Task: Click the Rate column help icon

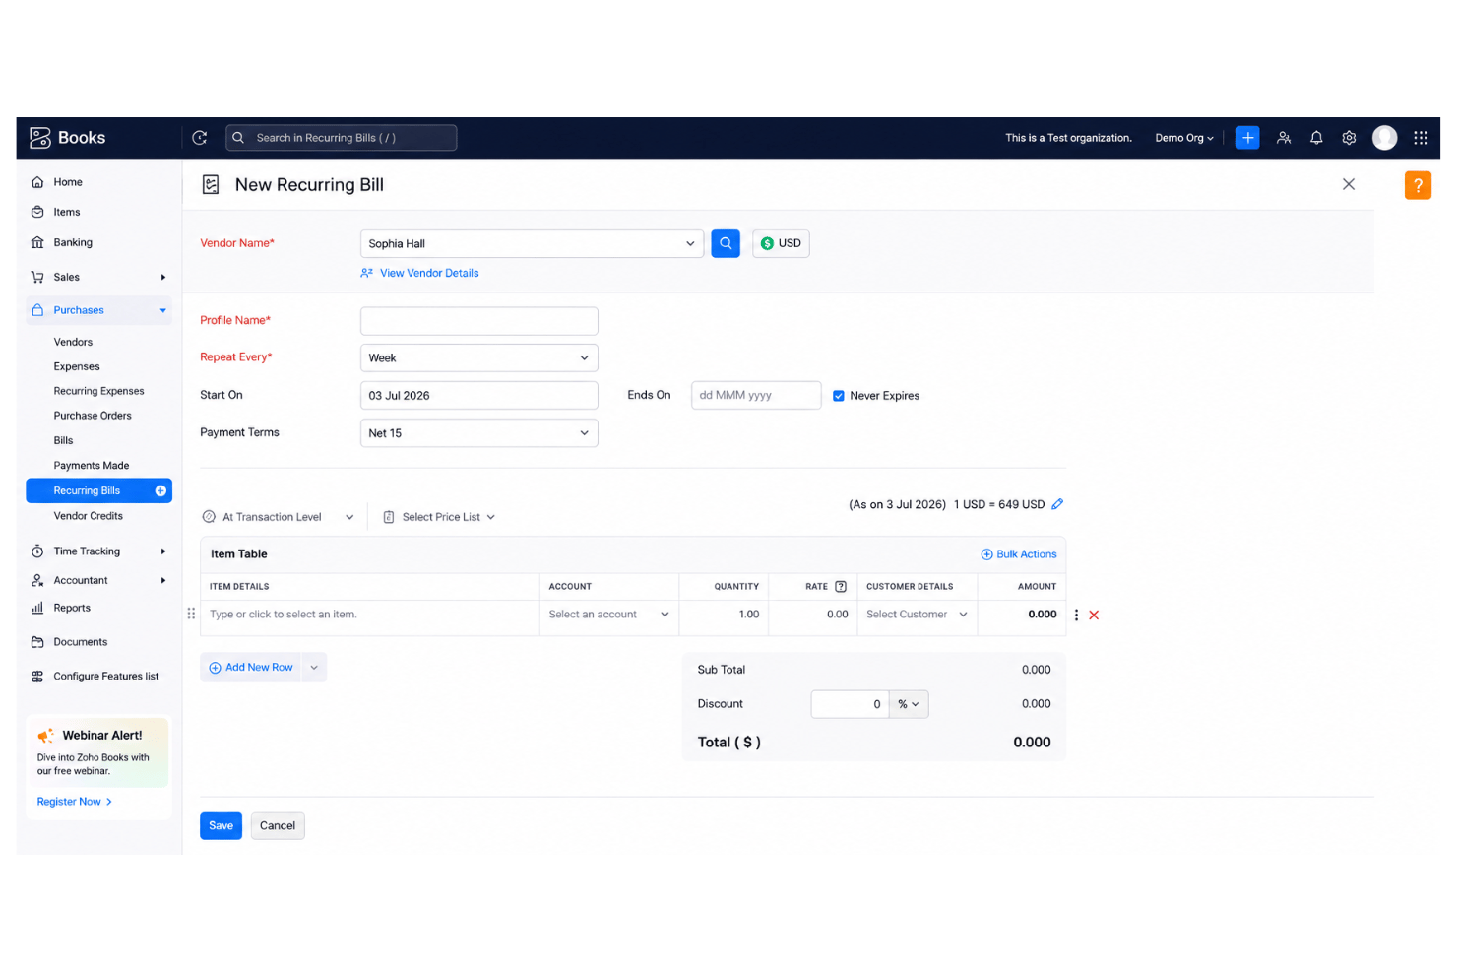Action: pos(841,586)
